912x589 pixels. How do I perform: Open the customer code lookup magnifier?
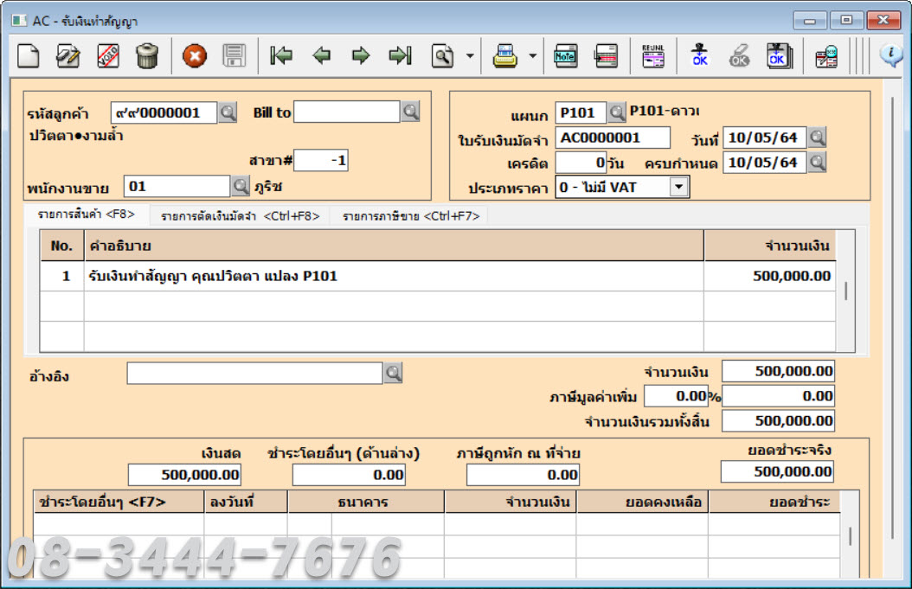pyautogui.click(x=227, y=112)
